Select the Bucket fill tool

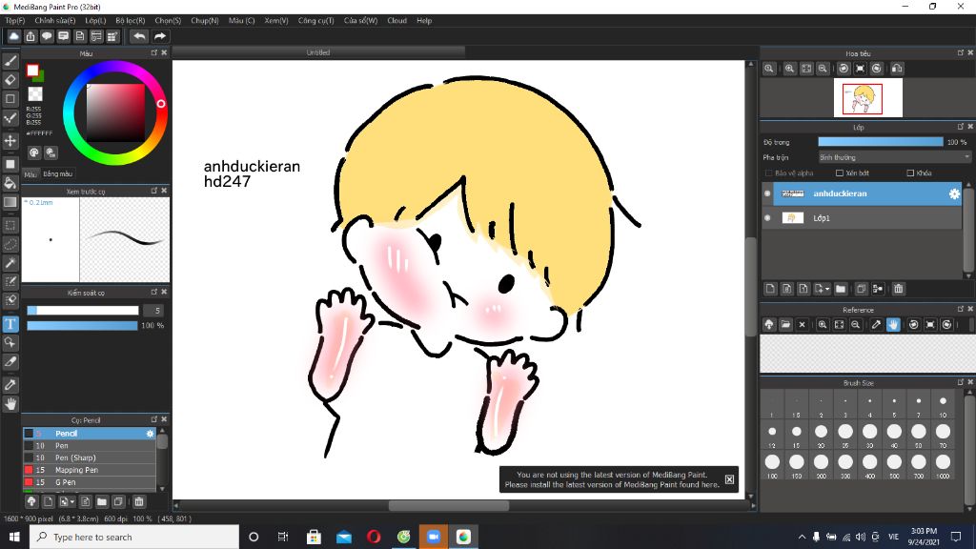click(x=10, y=183)
